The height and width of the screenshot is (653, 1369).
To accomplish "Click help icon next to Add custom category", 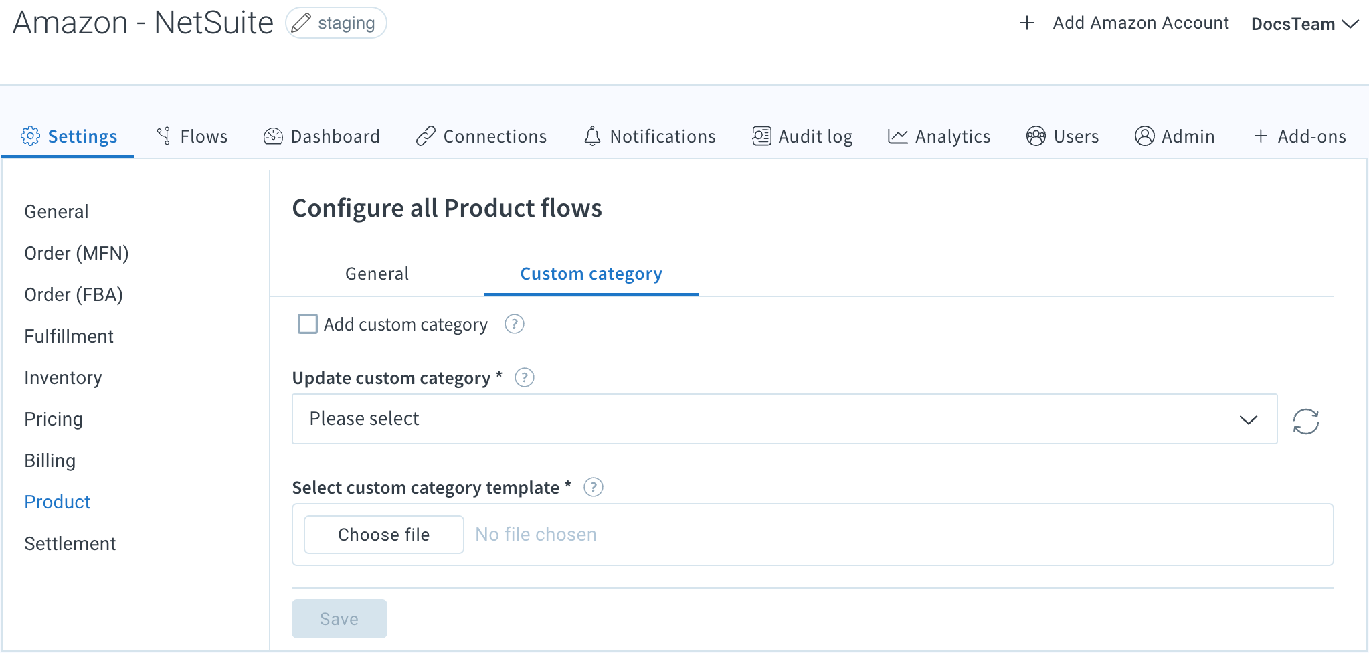I will [x=514, y=324].
